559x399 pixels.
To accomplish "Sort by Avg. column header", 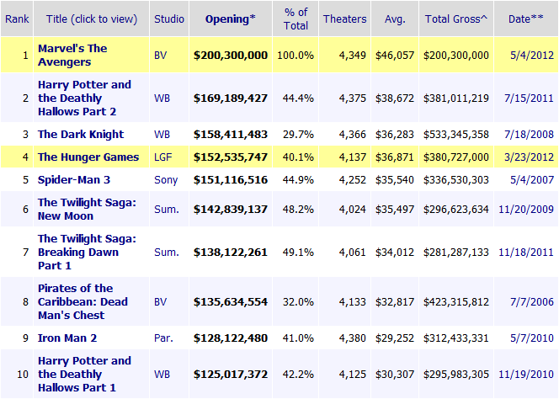I will tap(395, 19).
